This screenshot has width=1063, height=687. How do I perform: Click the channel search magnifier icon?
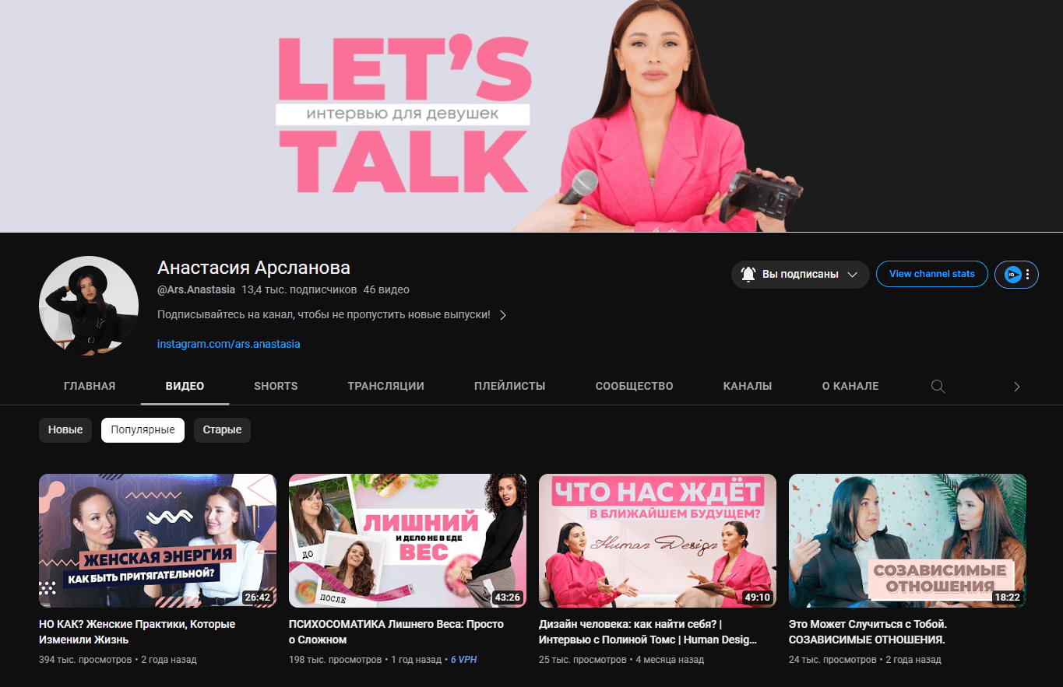point(938,387)
